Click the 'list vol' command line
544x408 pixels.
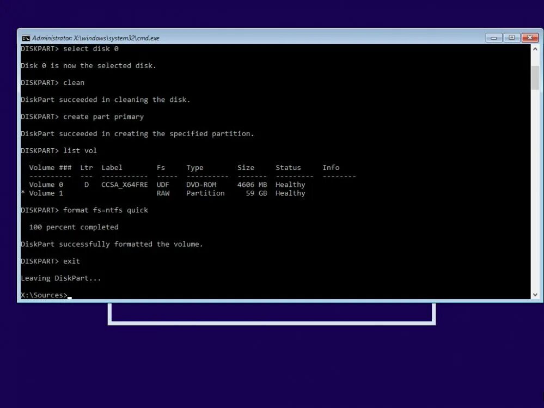pos(59,150)
